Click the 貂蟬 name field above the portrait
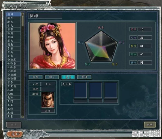 point(45,16)
